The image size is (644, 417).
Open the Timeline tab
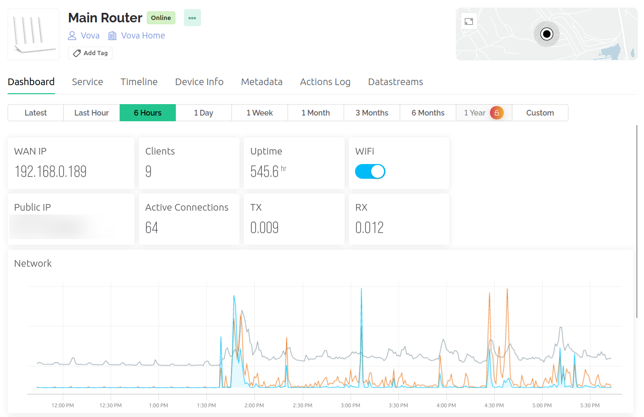[x=139, y=82]
